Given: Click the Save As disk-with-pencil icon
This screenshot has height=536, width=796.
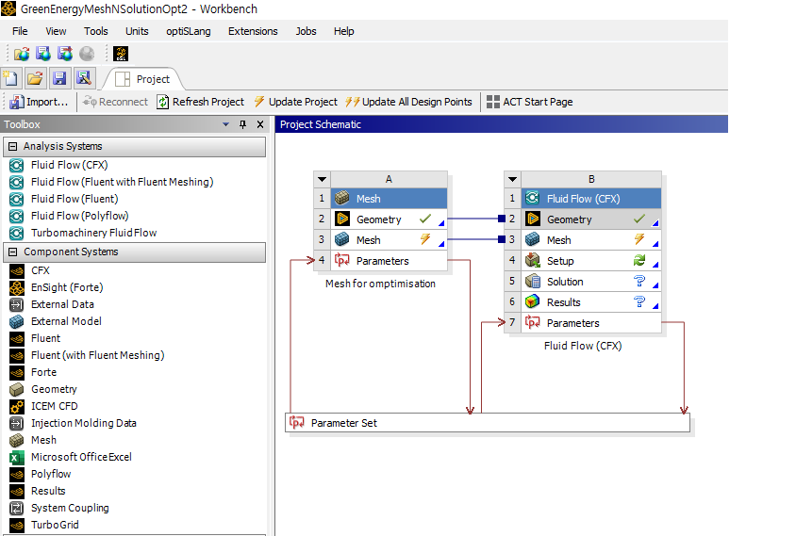Looking at the screenshot, I should [x=83, y=78].
